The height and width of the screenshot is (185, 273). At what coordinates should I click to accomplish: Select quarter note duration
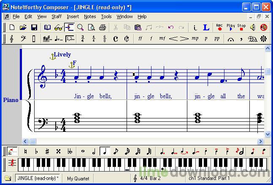point(105,151)
